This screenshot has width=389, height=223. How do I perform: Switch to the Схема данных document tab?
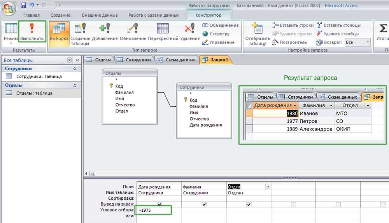(176, 60)
